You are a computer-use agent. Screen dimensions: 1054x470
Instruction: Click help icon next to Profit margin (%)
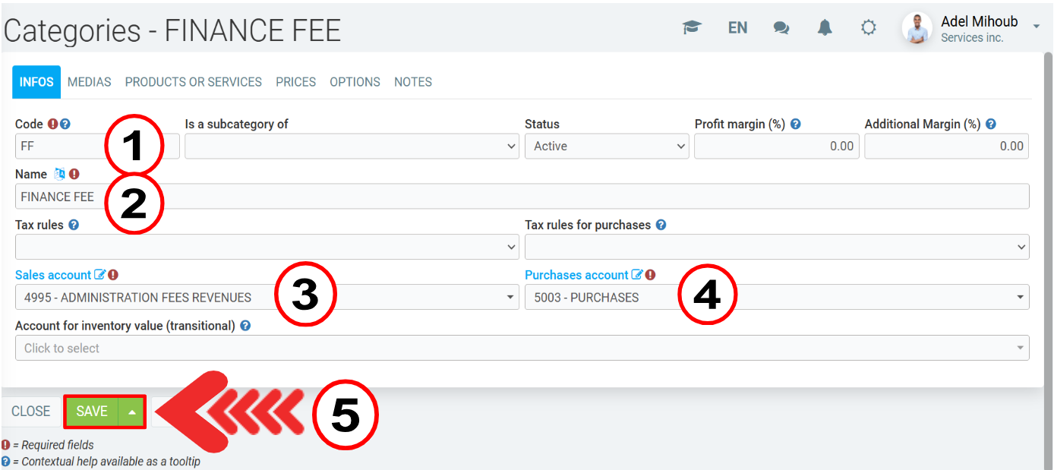click(795, 124)
